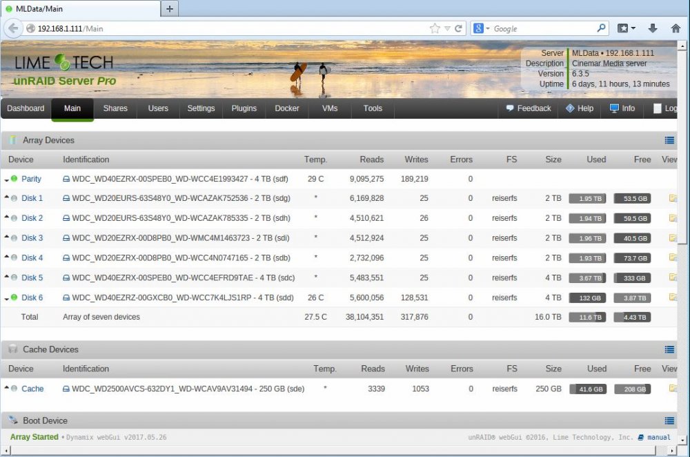Click drive icon beside the Parity identification
The height and width of the screenshot is (457, 690).
point(66,179)
